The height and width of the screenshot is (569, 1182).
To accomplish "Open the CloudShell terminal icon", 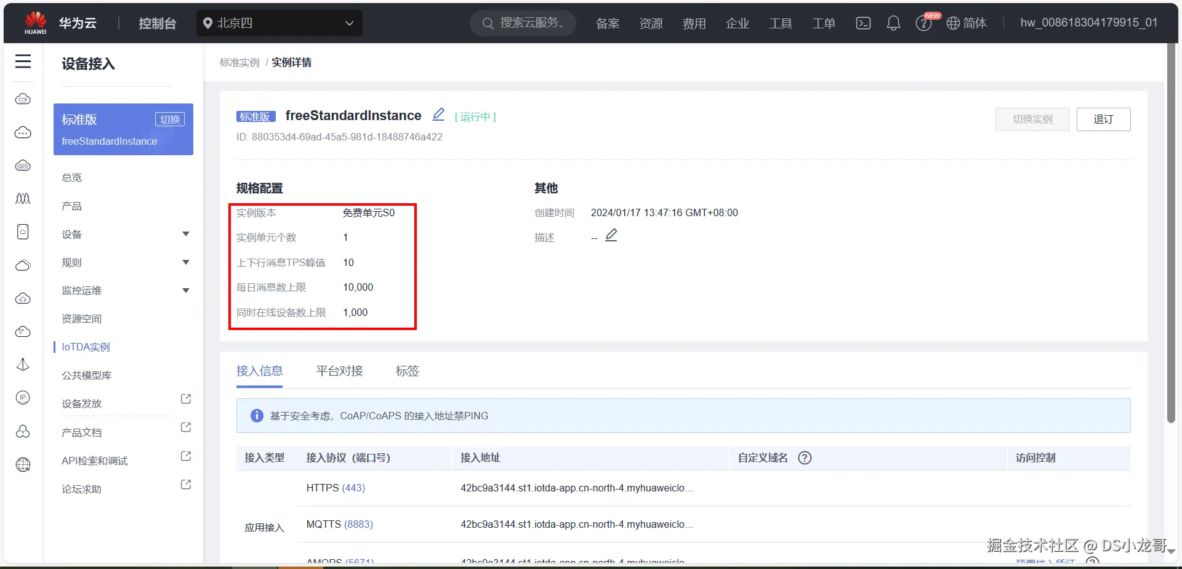I will 863,23.
